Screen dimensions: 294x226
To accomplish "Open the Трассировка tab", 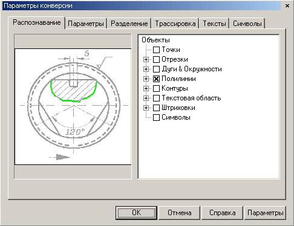I will point(175,24).
